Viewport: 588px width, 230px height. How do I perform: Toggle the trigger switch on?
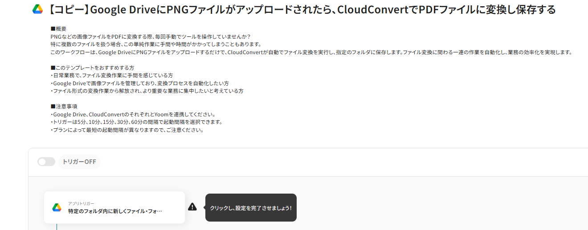46,162
